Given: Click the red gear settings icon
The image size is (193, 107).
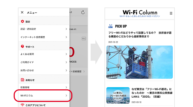Looking at the screenshot, I should point(23,21).
